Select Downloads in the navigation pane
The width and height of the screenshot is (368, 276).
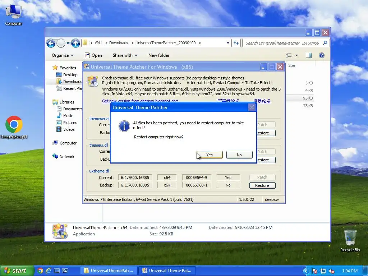point(69,82)
